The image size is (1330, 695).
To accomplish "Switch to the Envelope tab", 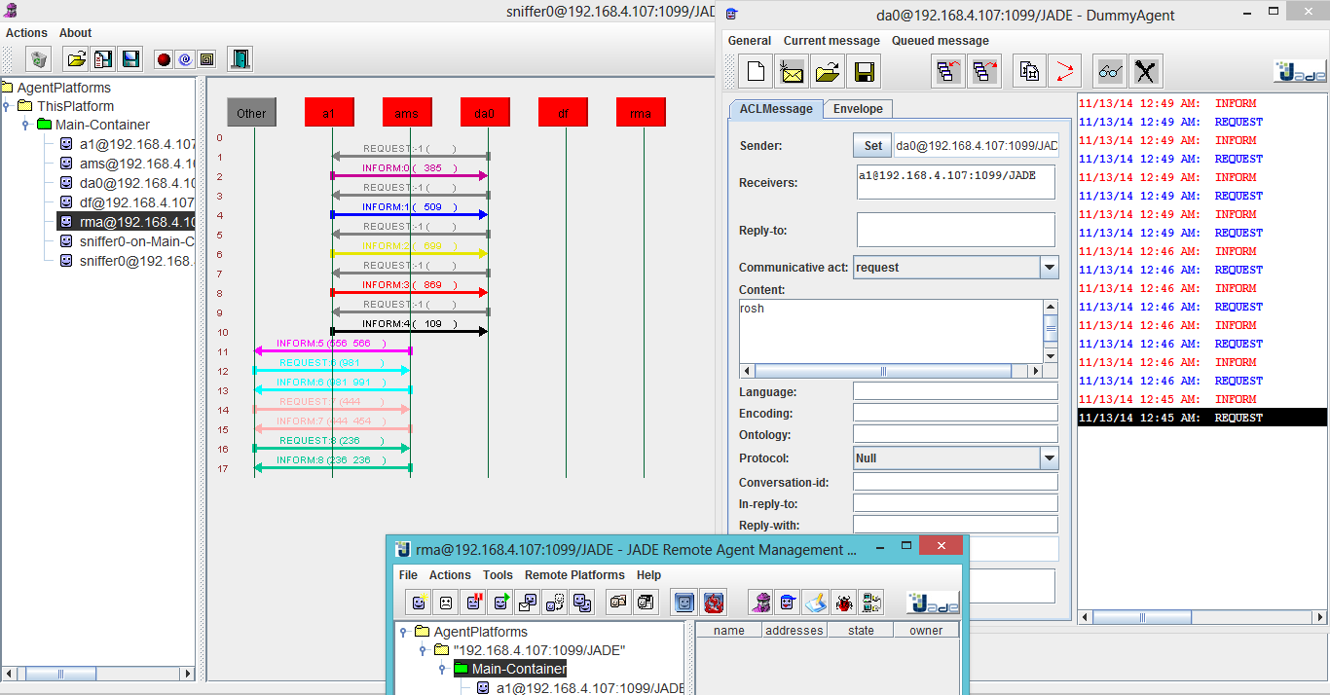I will coord(858,109).
